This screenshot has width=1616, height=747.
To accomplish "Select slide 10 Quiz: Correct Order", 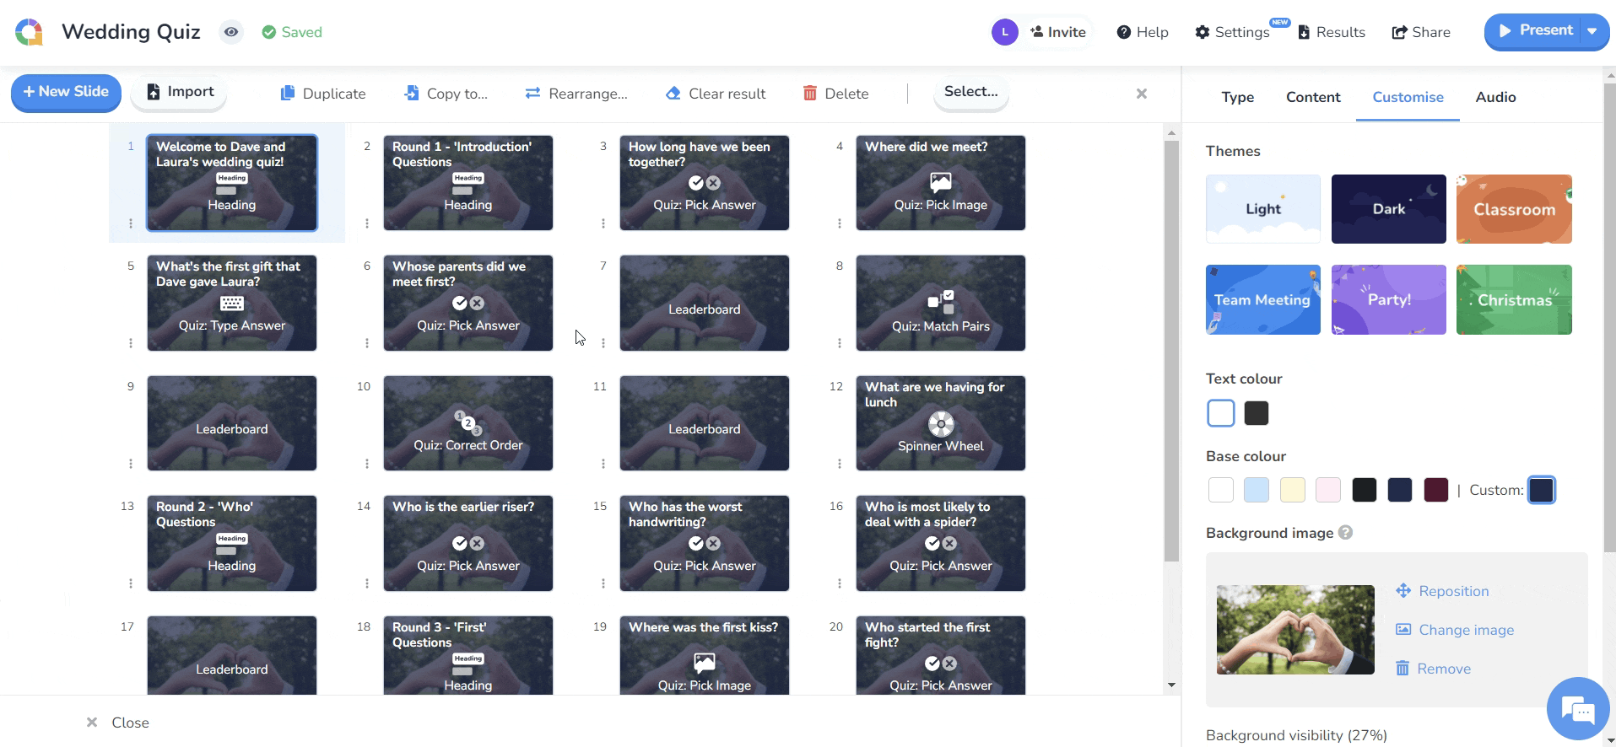I will pyautogui.click(x=468, y=423).
